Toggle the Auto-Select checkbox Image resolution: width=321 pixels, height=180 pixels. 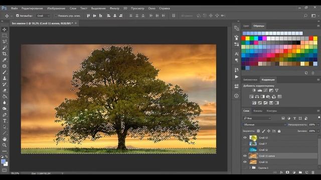tap(18, 15)
